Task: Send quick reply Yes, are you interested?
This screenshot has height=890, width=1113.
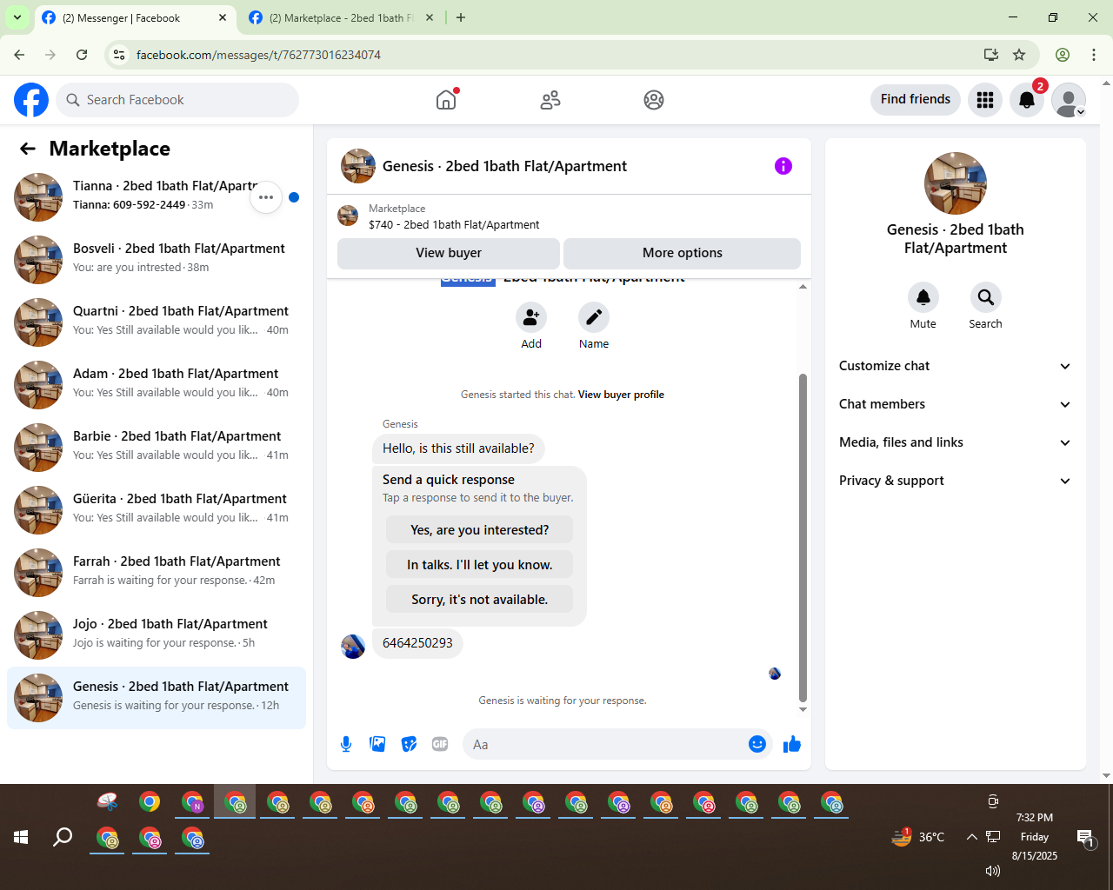Action: [x=479, y=530]
